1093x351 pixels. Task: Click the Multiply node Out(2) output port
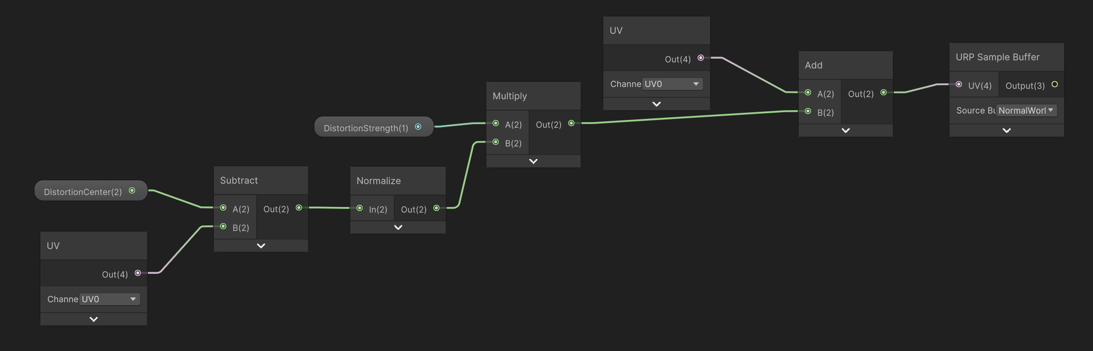571,124
